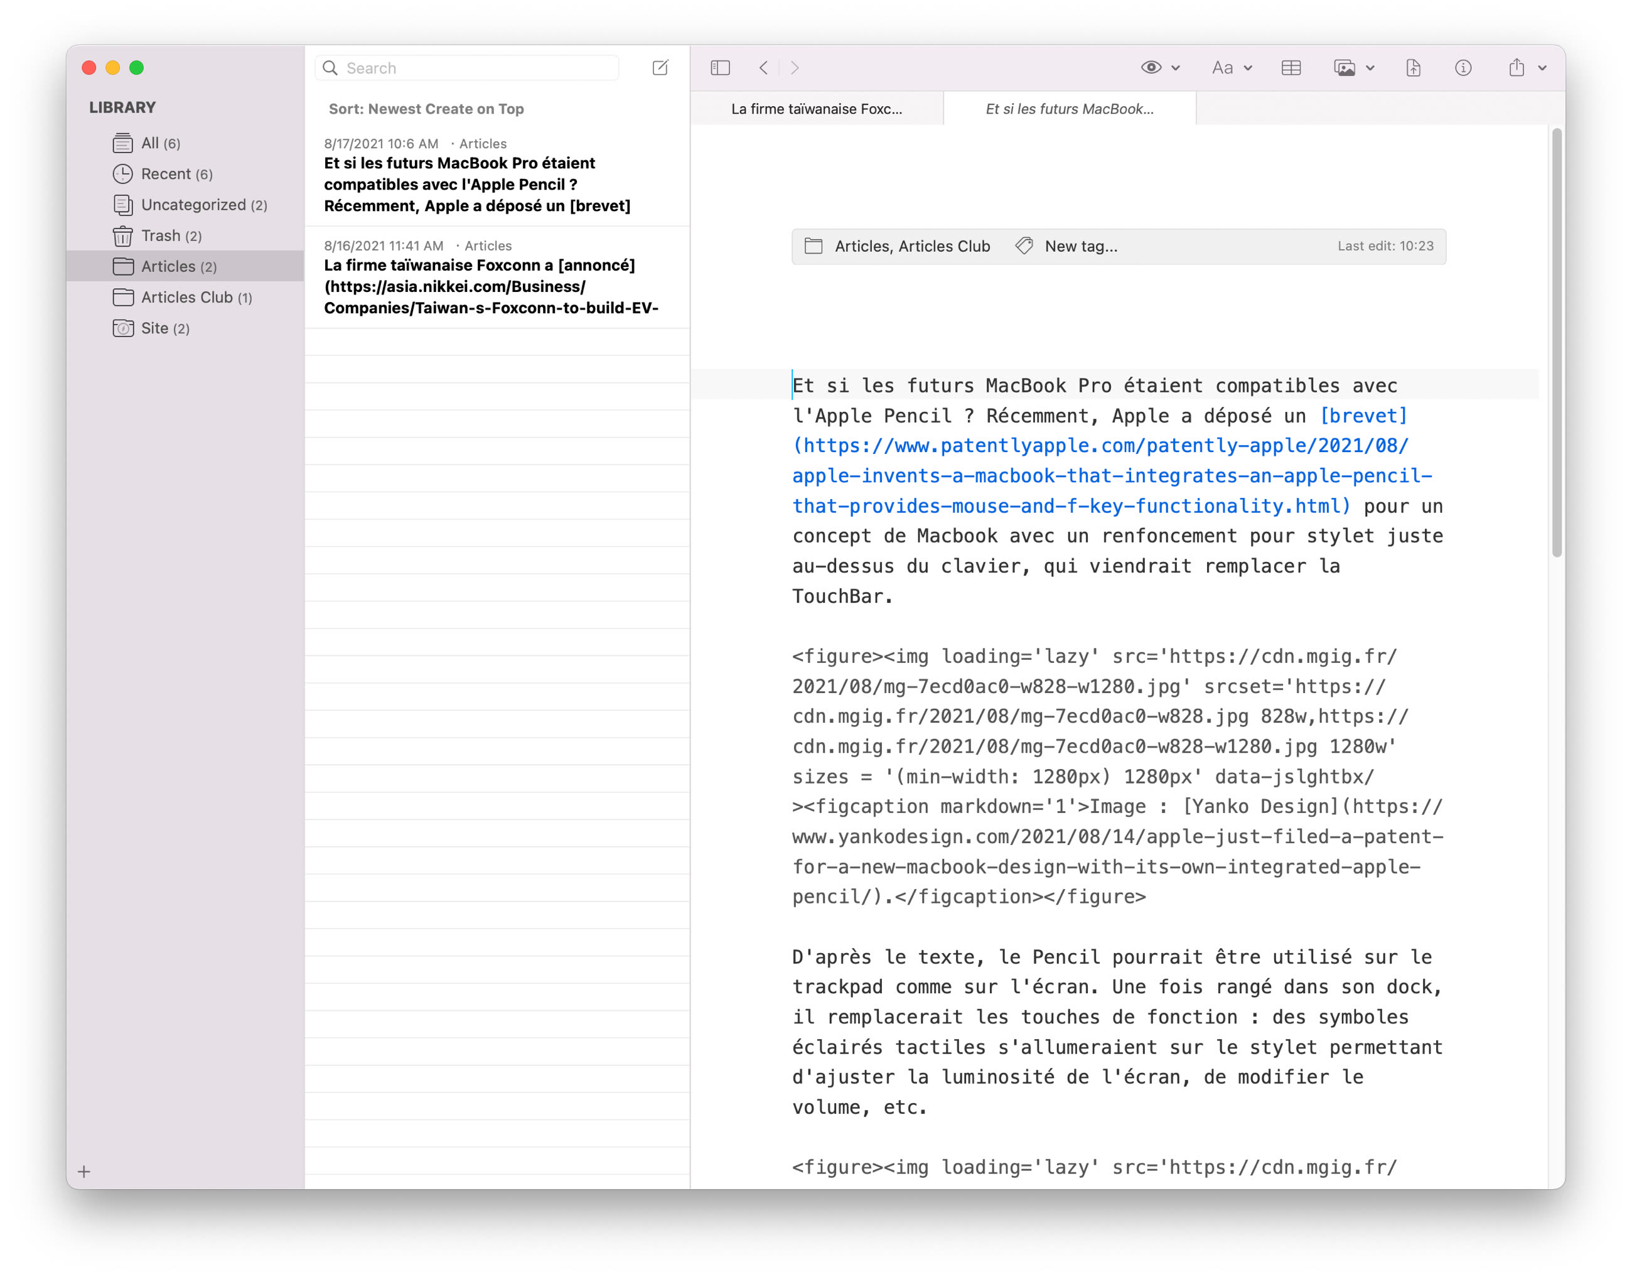Toggle the sidebar layout icon
Viewport: 1632px width, 1277px height.
720,68
